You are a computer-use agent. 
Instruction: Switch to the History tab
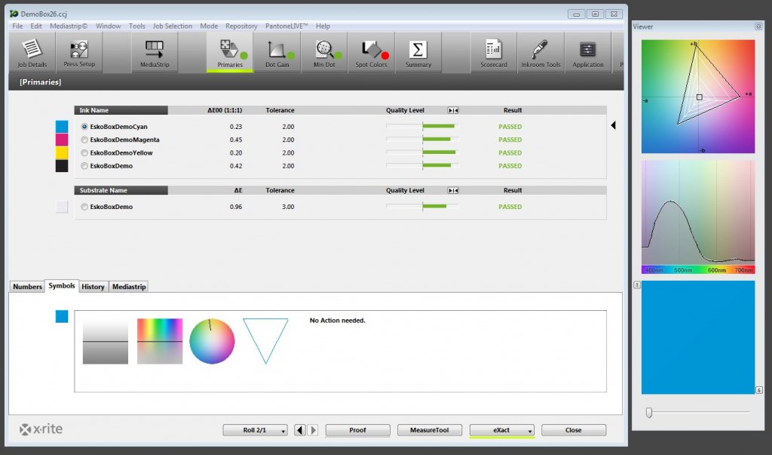tap(93, 287)
